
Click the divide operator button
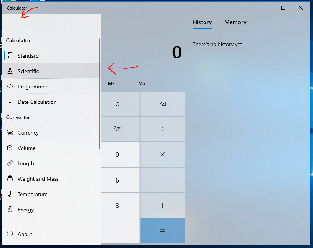[x=163, y=129]
